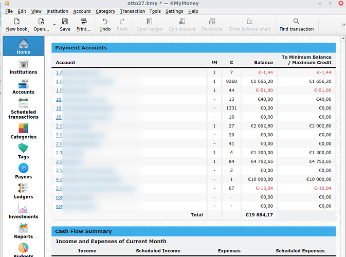Viewport: 346px width, 257px height.
Task: Open the Transaction menu
Action: tap(132, 11)
